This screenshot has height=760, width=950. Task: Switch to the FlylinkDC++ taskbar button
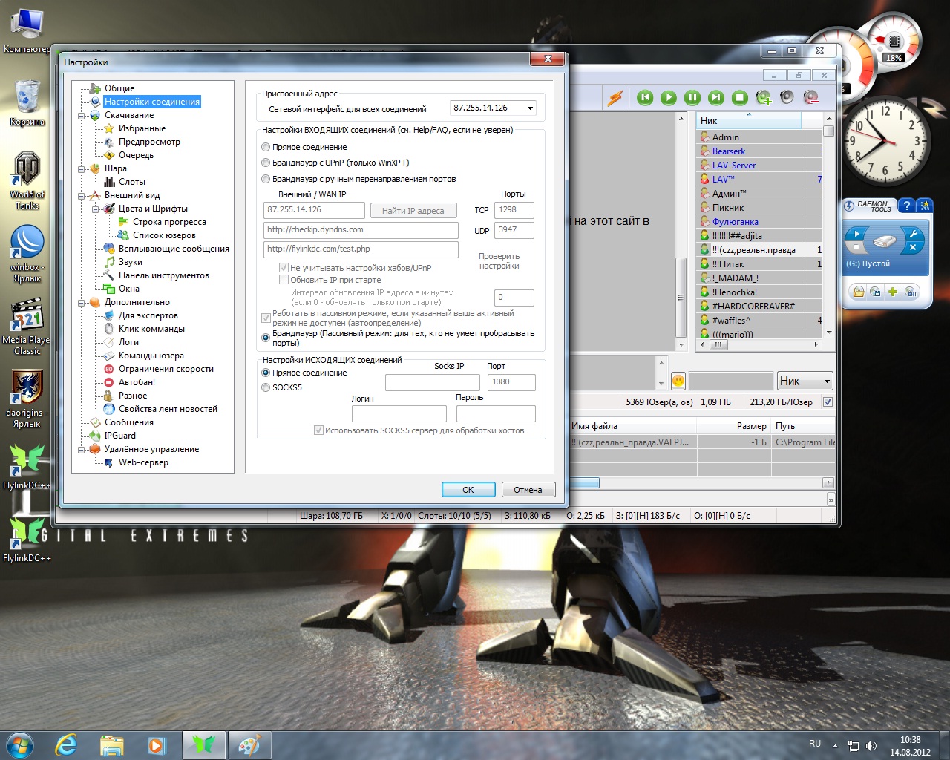203,744
